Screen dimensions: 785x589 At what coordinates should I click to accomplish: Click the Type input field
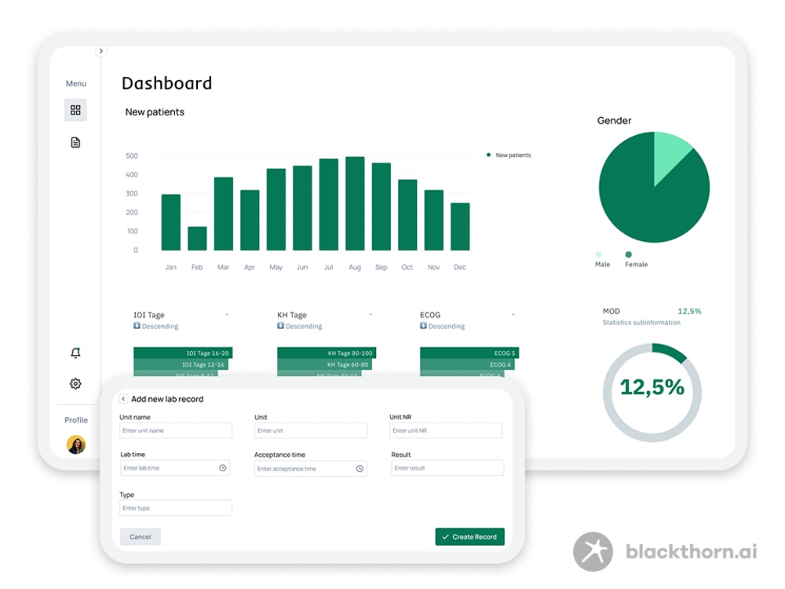click(176, 508)
